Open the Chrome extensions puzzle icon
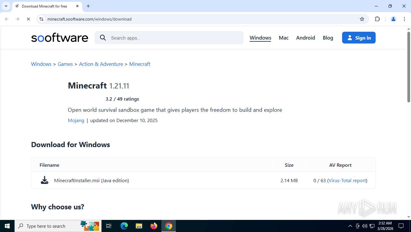The width and height of the screenshot is (411, 232). (377, 19)
